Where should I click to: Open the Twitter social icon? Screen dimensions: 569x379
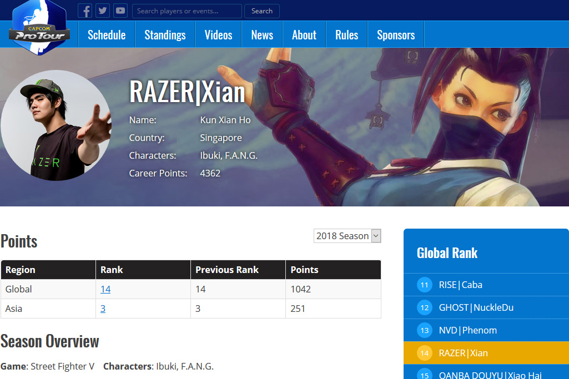tap(103, 11)
